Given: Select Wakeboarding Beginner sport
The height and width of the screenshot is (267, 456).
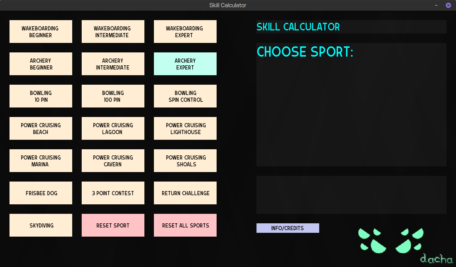Looking at the screenshot, I should pos(41,32).
